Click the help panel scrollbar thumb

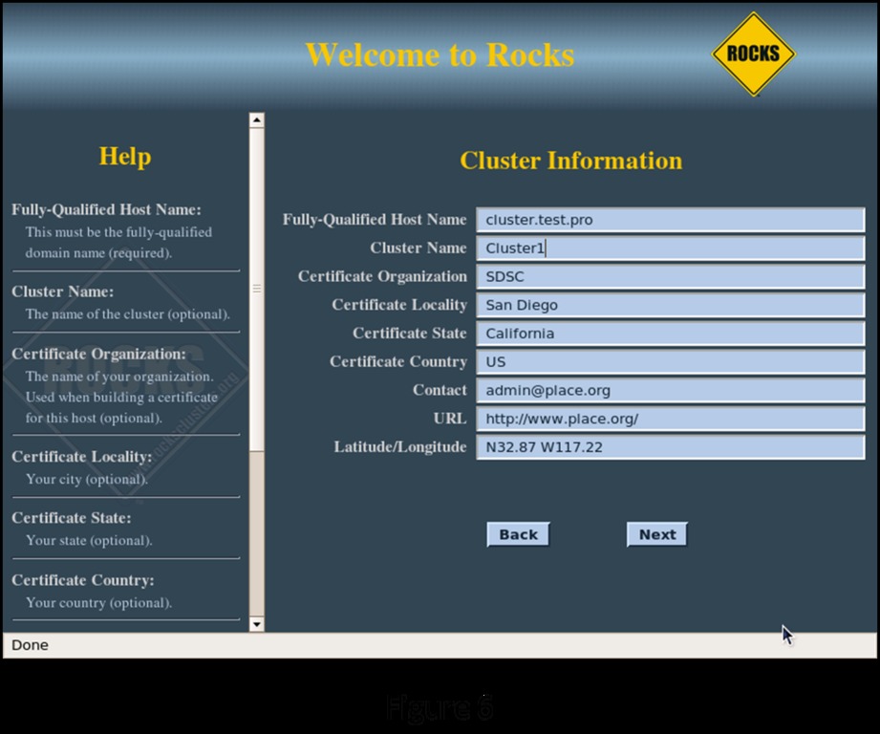click(x=256, y=287)
